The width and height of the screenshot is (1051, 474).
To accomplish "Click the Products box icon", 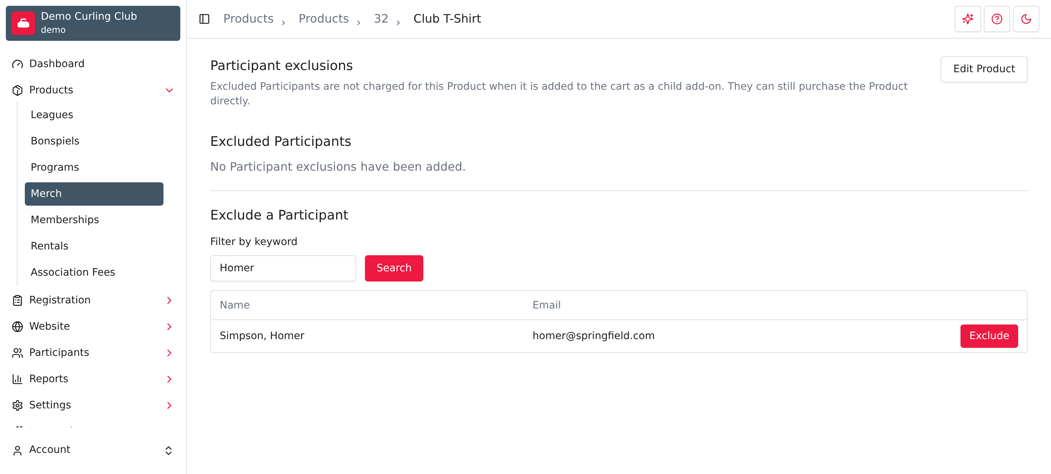I will click(x=18, y=90).
